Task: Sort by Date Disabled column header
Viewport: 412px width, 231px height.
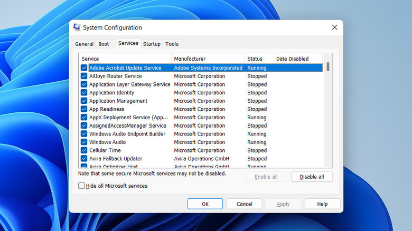Action: click(298, 59)
